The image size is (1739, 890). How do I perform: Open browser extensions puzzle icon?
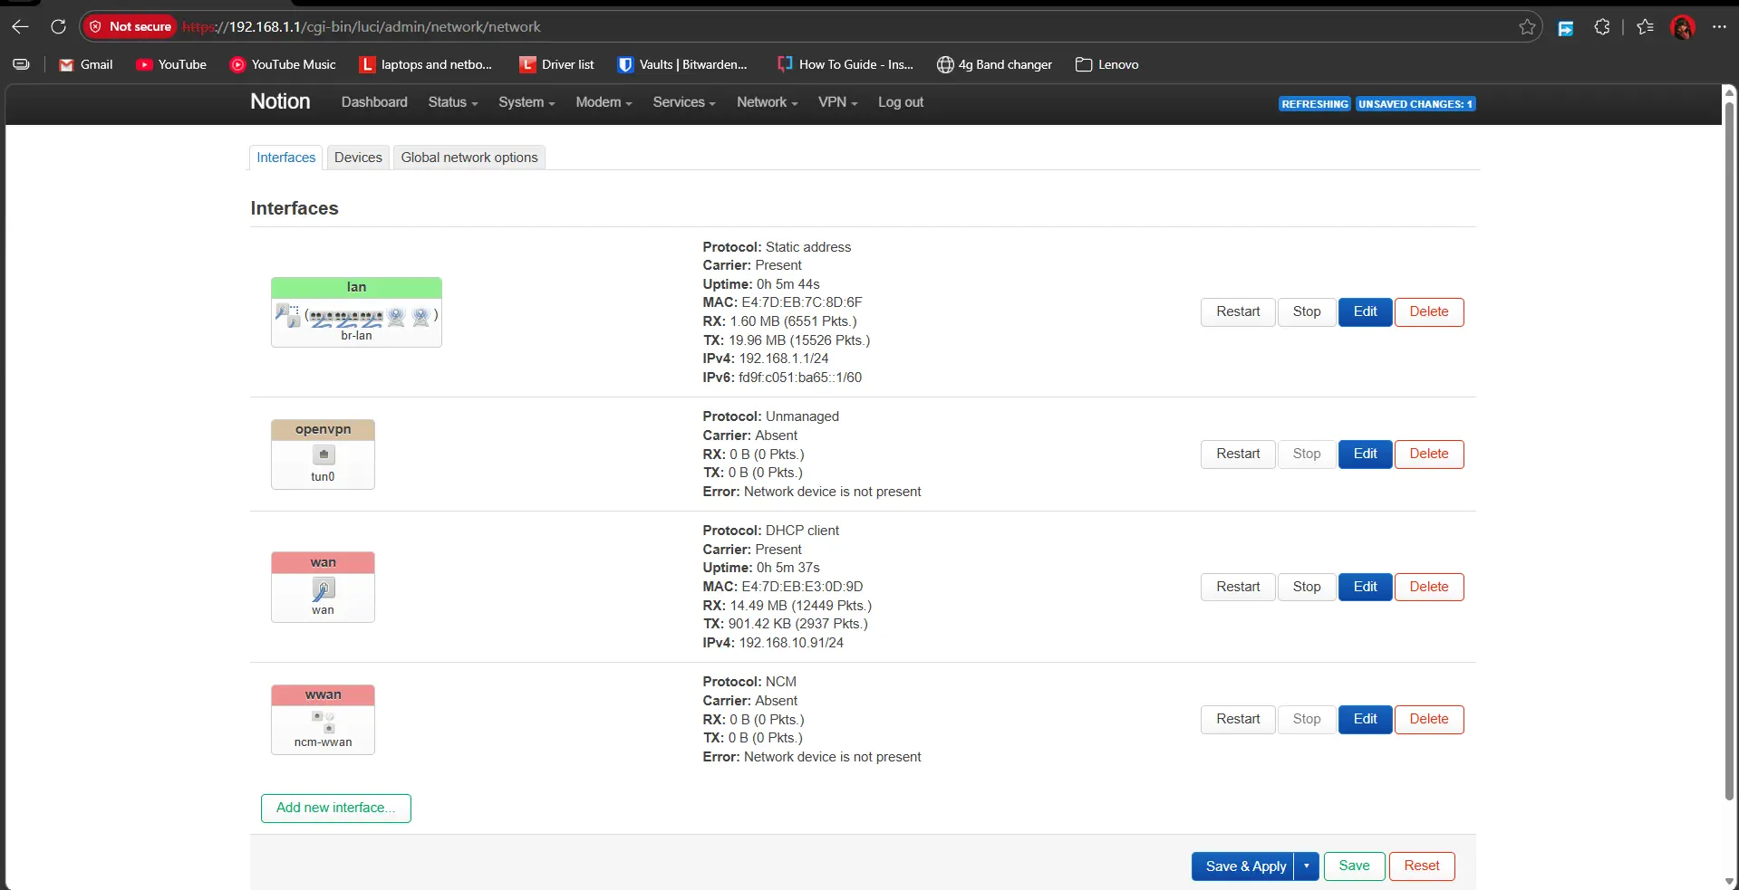click(x=1602, y=27)
